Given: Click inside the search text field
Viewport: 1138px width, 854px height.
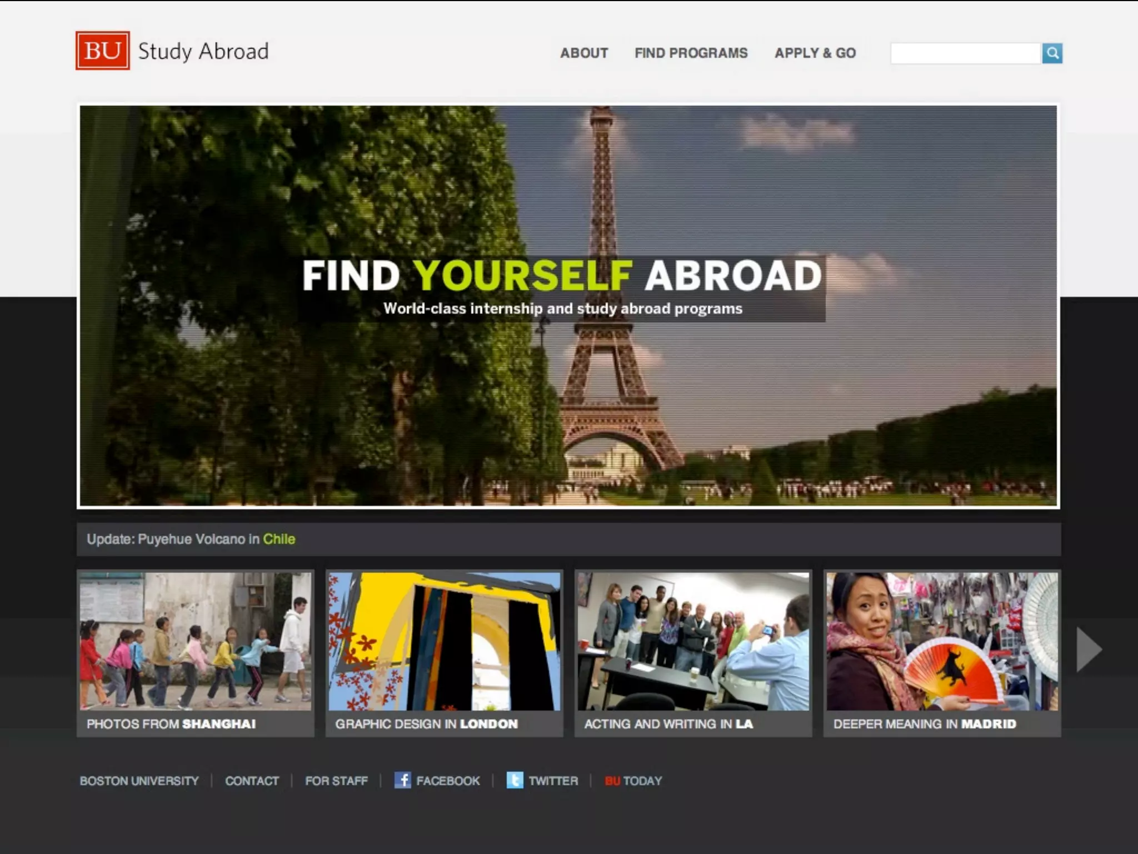Looking at the screenshot, I should 965,53.
